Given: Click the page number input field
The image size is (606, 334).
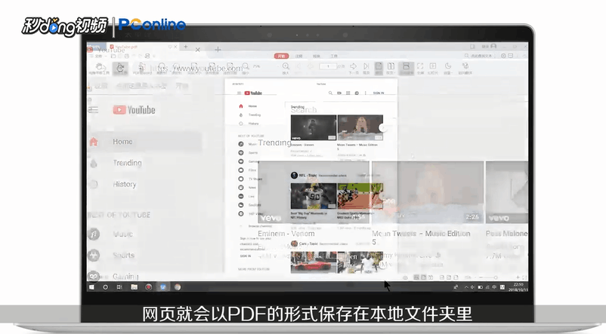Looking at the screenshot, I should [328, 66].
